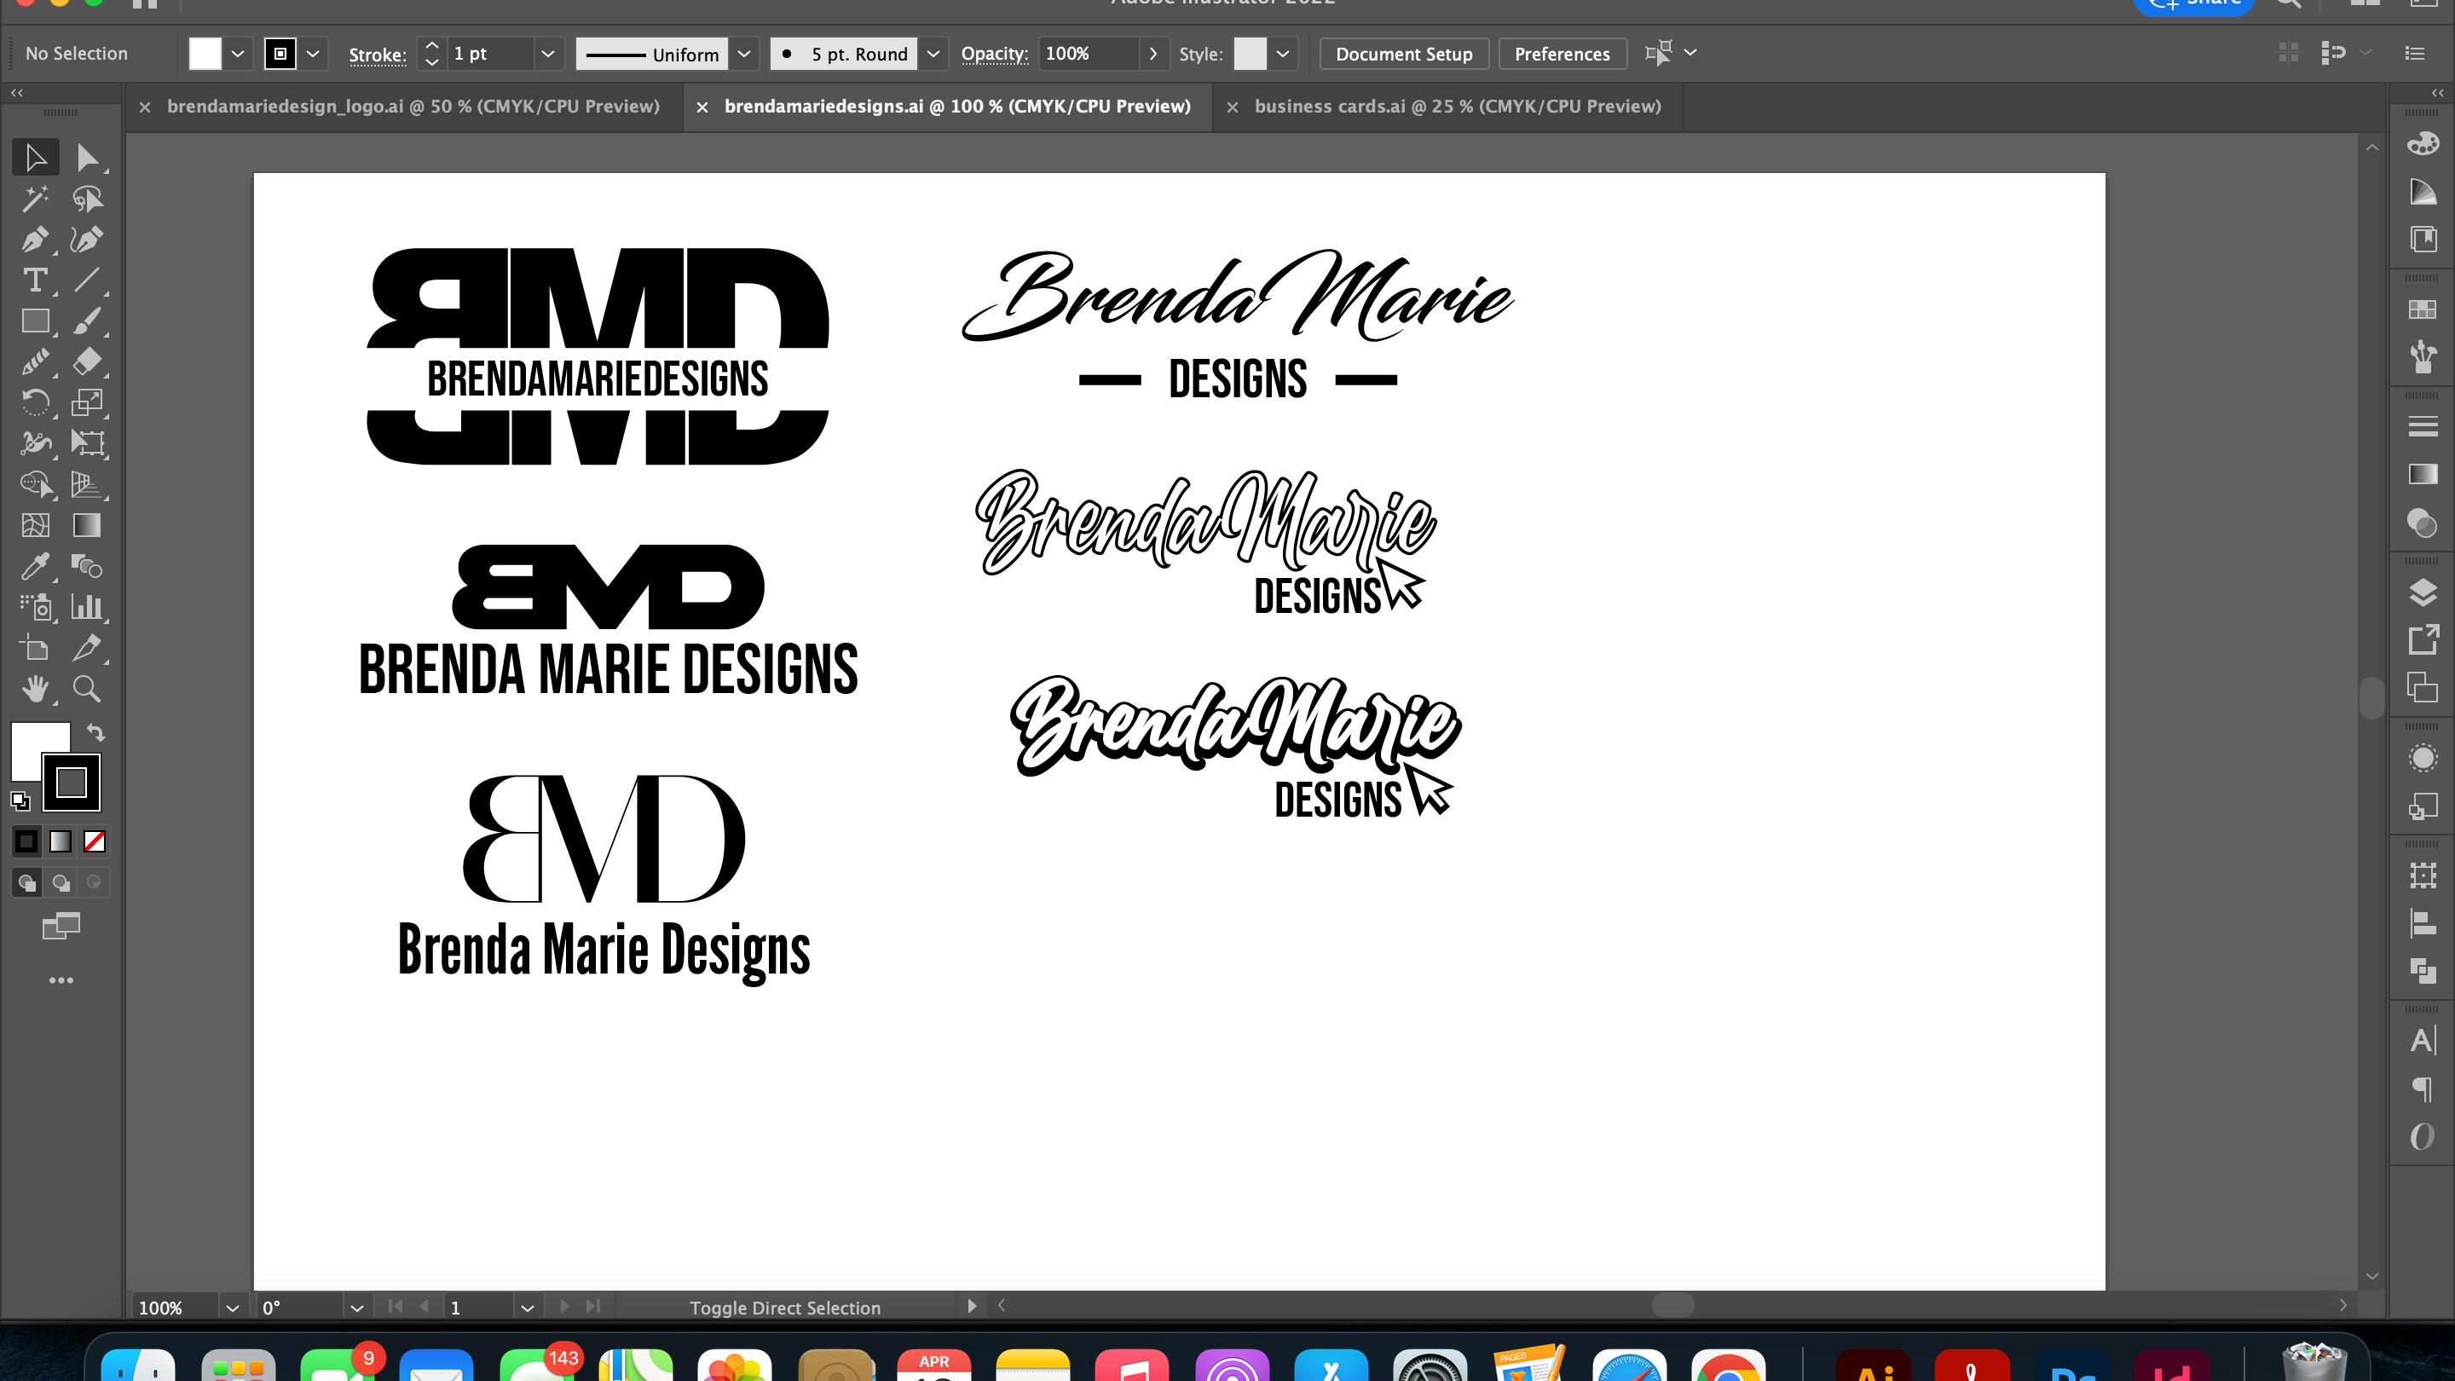2455x1381 pixels.
Task: Select the Symbol Sprayer tool
Action: point(35,607)
